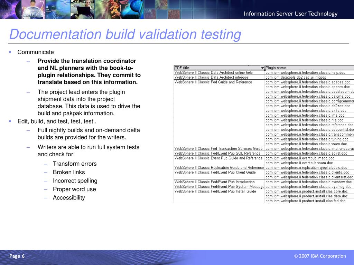Select plugin cell 'com.ibm.websphere.ii.eventpub.imscc.doc'
This screenshot has height=265, width=354.
(x=309, y=158)
